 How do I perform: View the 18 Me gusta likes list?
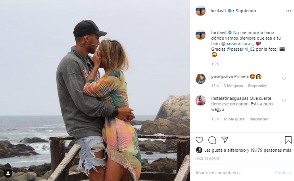tap(234, 119)
